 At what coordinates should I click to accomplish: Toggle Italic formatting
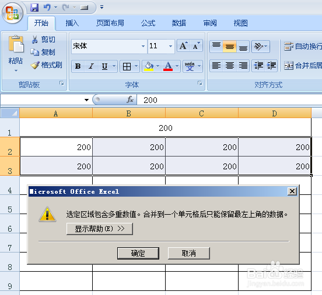coord(91,66)
